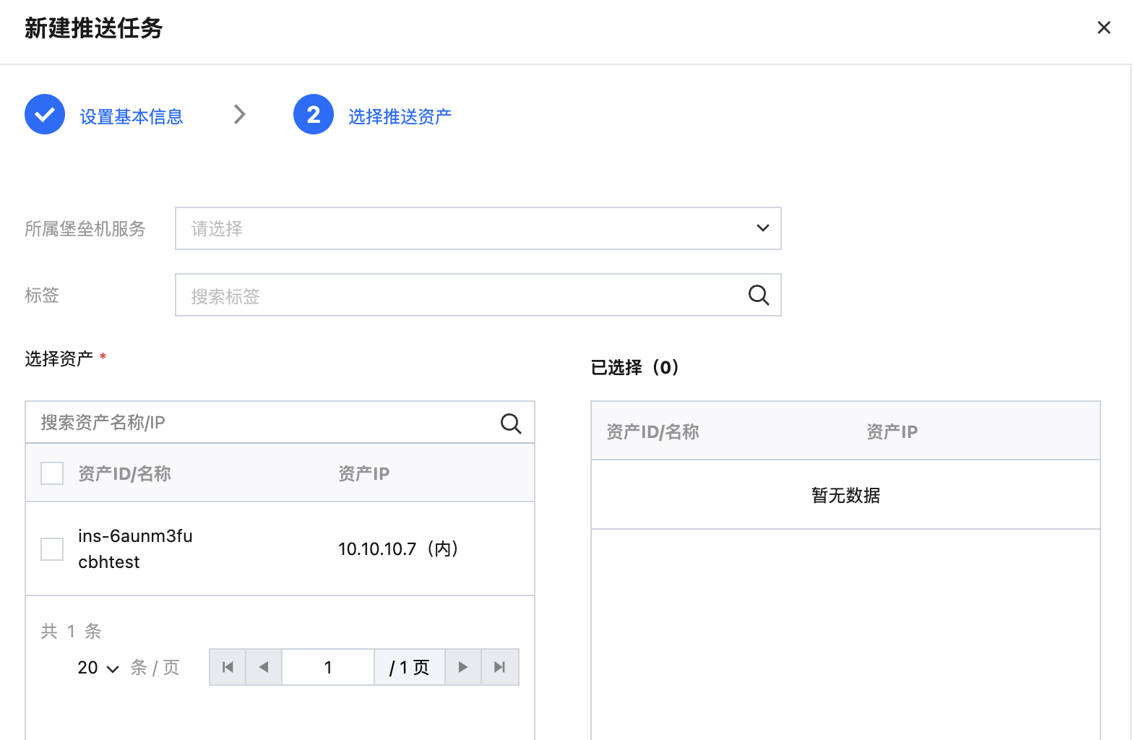
Task: Switch to the 设置基本信息 step
Action: [132, 116]
